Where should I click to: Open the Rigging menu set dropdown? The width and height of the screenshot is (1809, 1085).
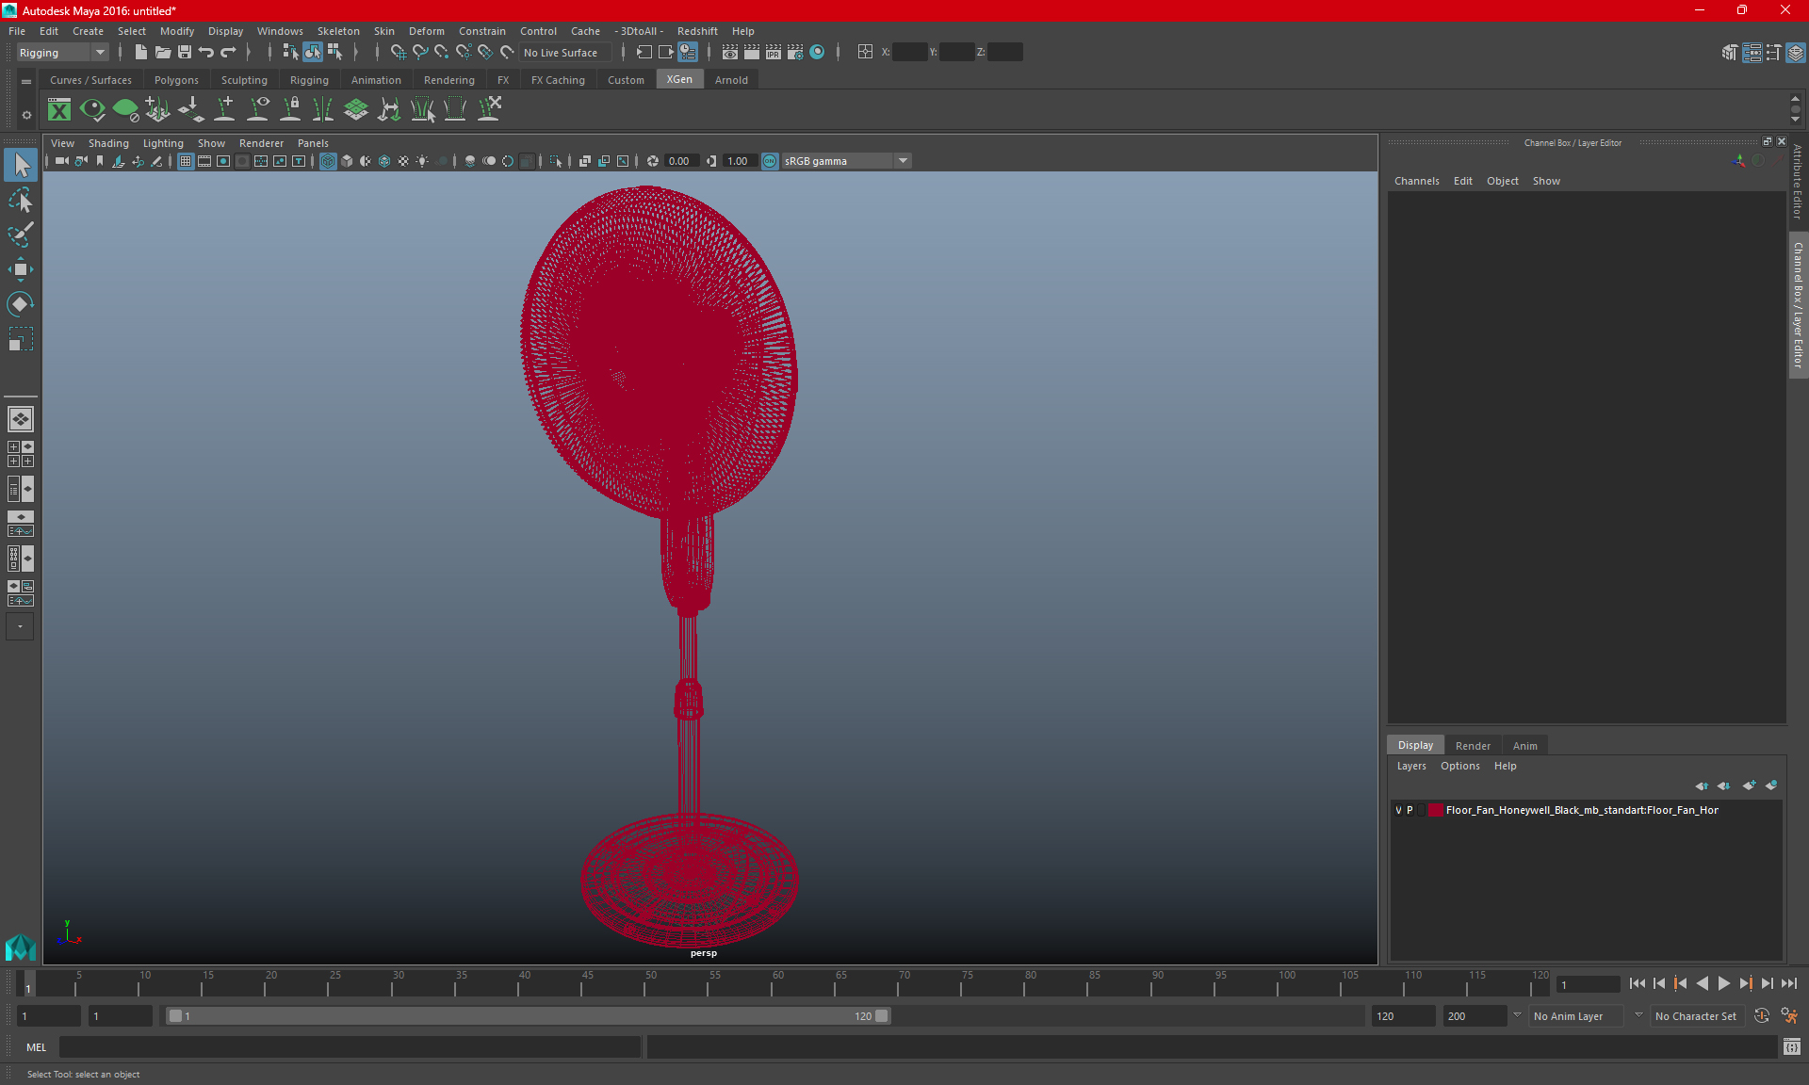(x=62, y=53)
